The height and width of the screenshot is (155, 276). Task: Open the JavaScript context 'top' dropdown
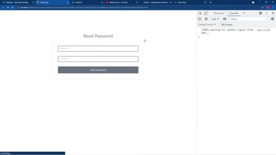pyautogui.click(x=215, y=19)
